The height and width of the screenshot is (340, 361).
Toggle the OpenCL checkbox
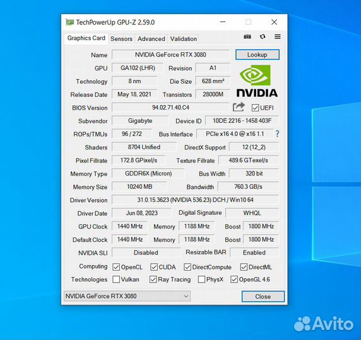pyautogui.click(x=116, y=267)
